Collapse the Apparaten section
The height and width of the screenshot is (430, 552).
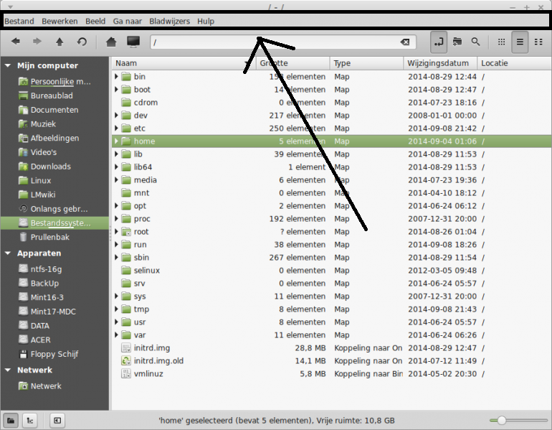click(8, 253)
